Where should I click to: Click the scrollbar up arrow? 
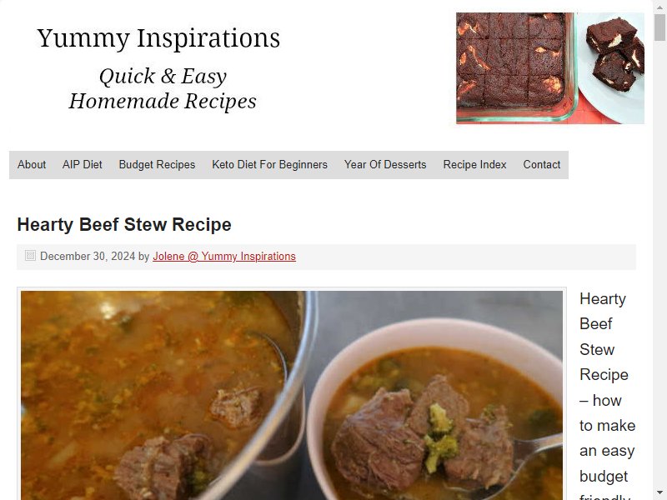pyautogui.click(x=659, y=7)
